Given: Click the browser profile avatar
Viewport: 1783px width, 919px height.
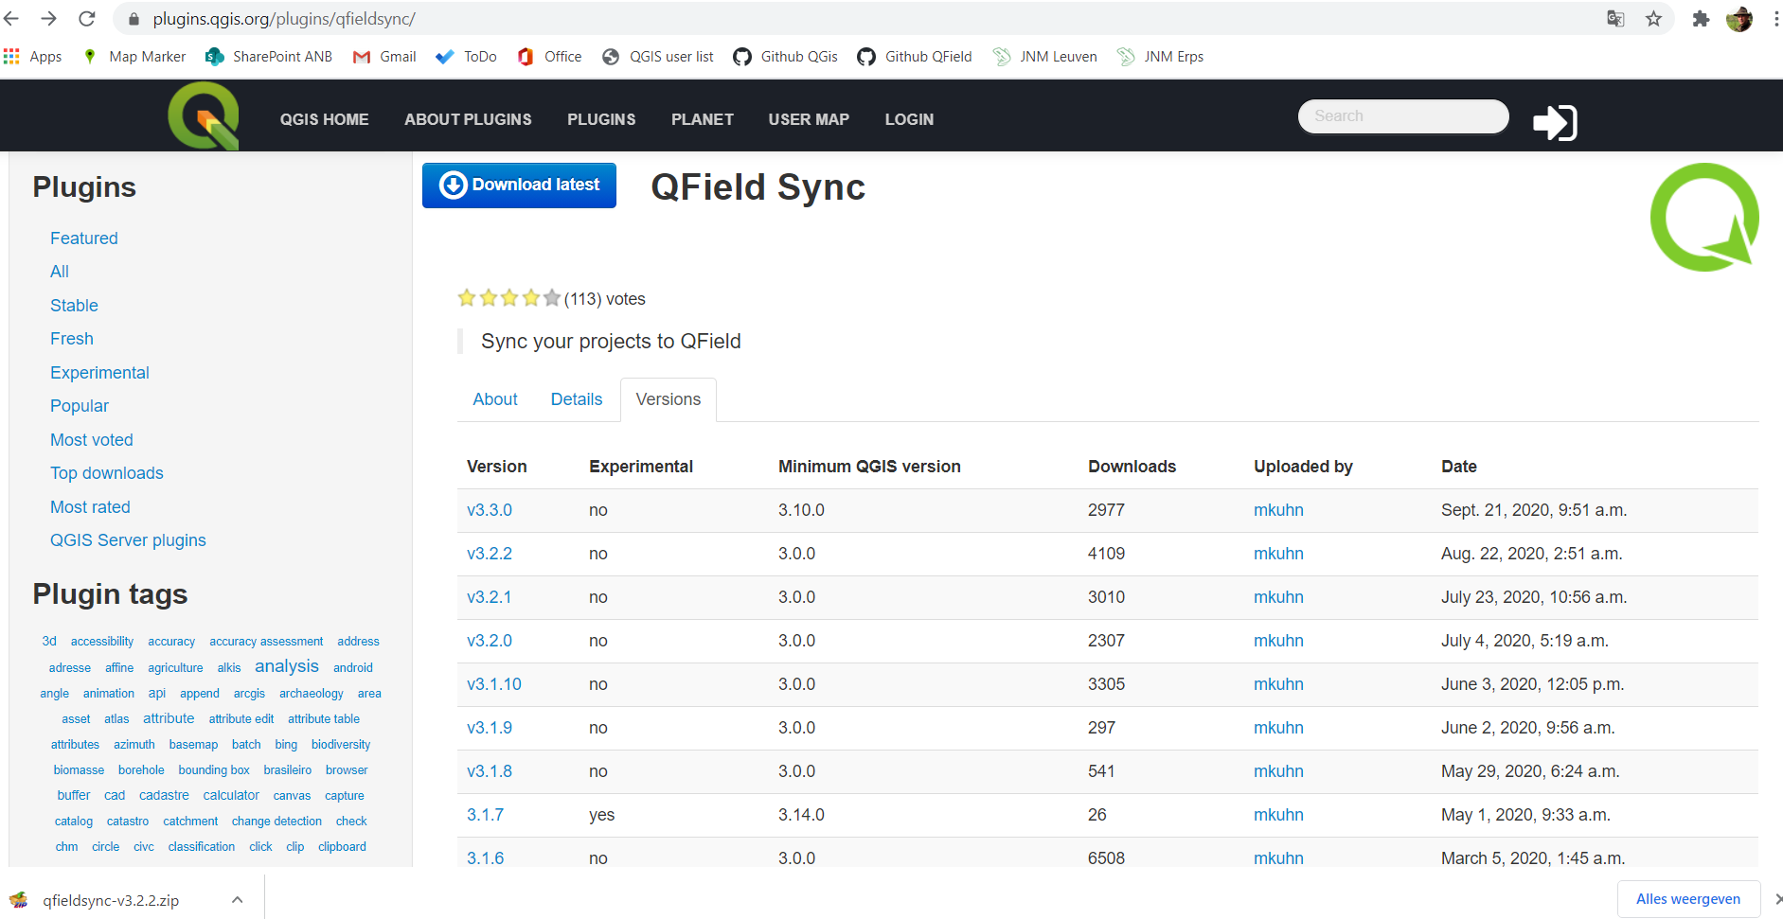Looking at the screenshot, I should (x=1739, y=18).
